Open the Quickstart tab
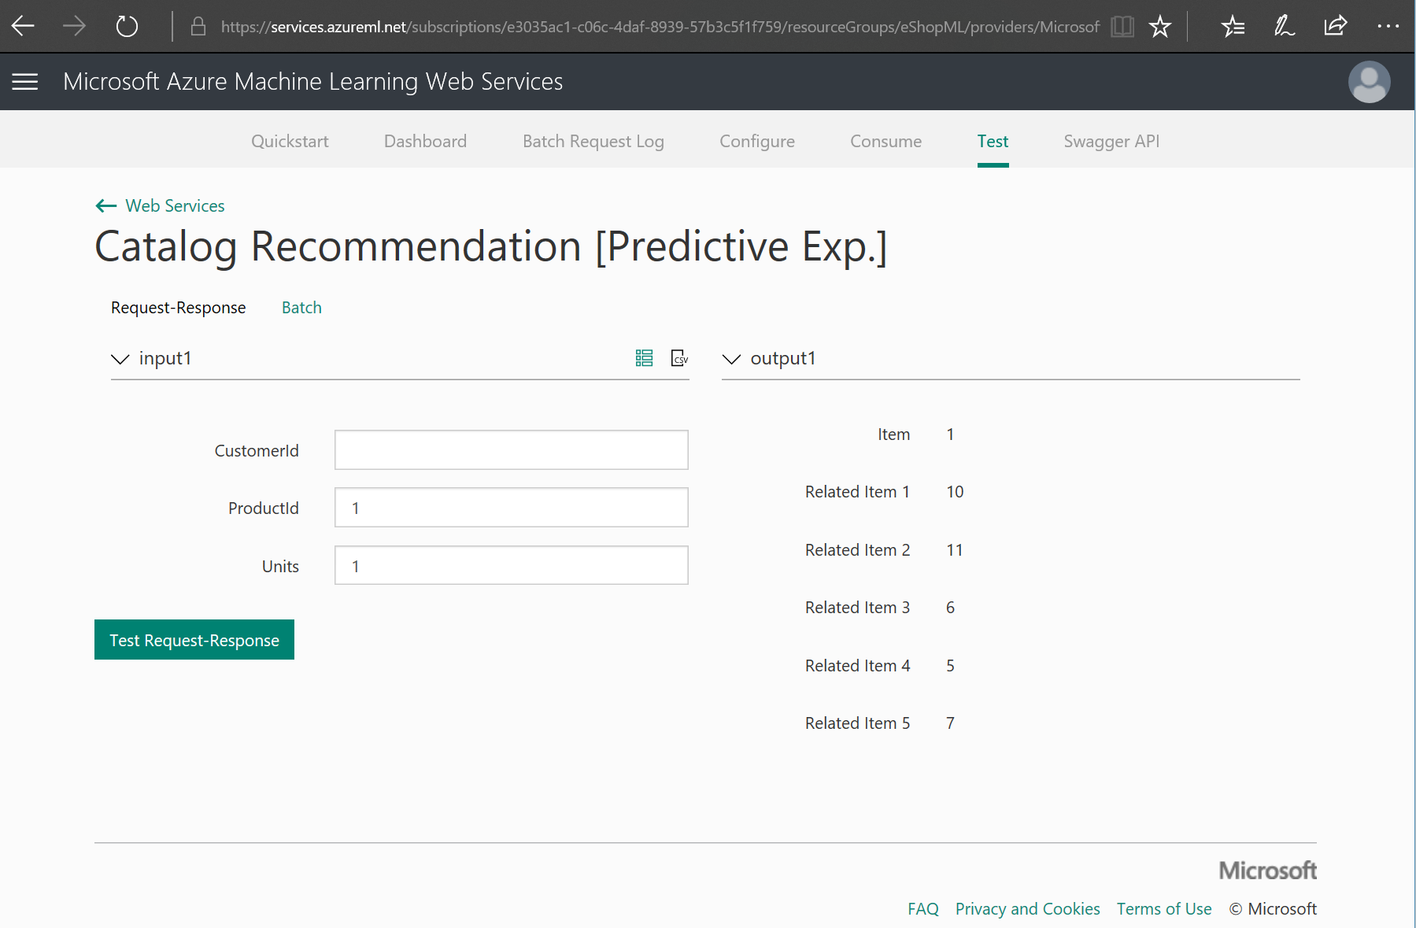The image size is (1416, 928). click(x=290, y=142)
